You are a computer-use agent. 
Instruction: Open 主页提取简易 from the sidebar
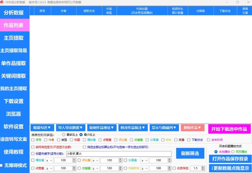(14, 51)
